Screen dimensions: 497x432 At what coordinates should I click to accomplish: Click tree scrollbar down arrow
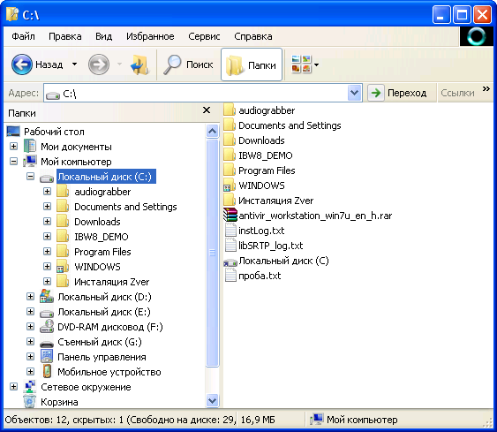212,400
